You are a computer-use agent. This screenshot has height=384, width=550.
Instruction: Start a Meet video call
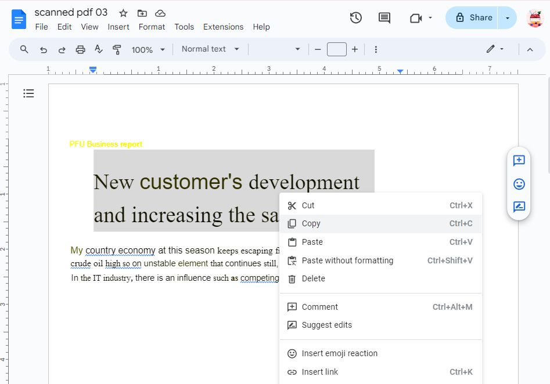[x=416, y=18]
